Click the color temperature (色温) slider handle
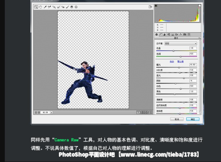The width and height of the screenshot is (221, 162). point(174,51)
